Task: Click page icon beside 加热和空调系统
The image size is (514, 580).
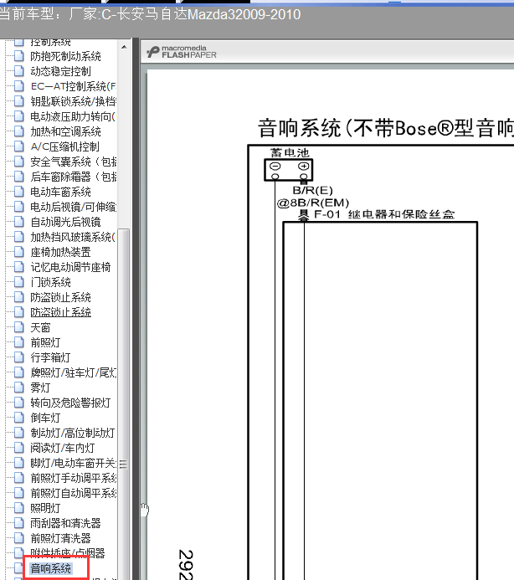Action: pyautogui.click(x=19, y=131)
